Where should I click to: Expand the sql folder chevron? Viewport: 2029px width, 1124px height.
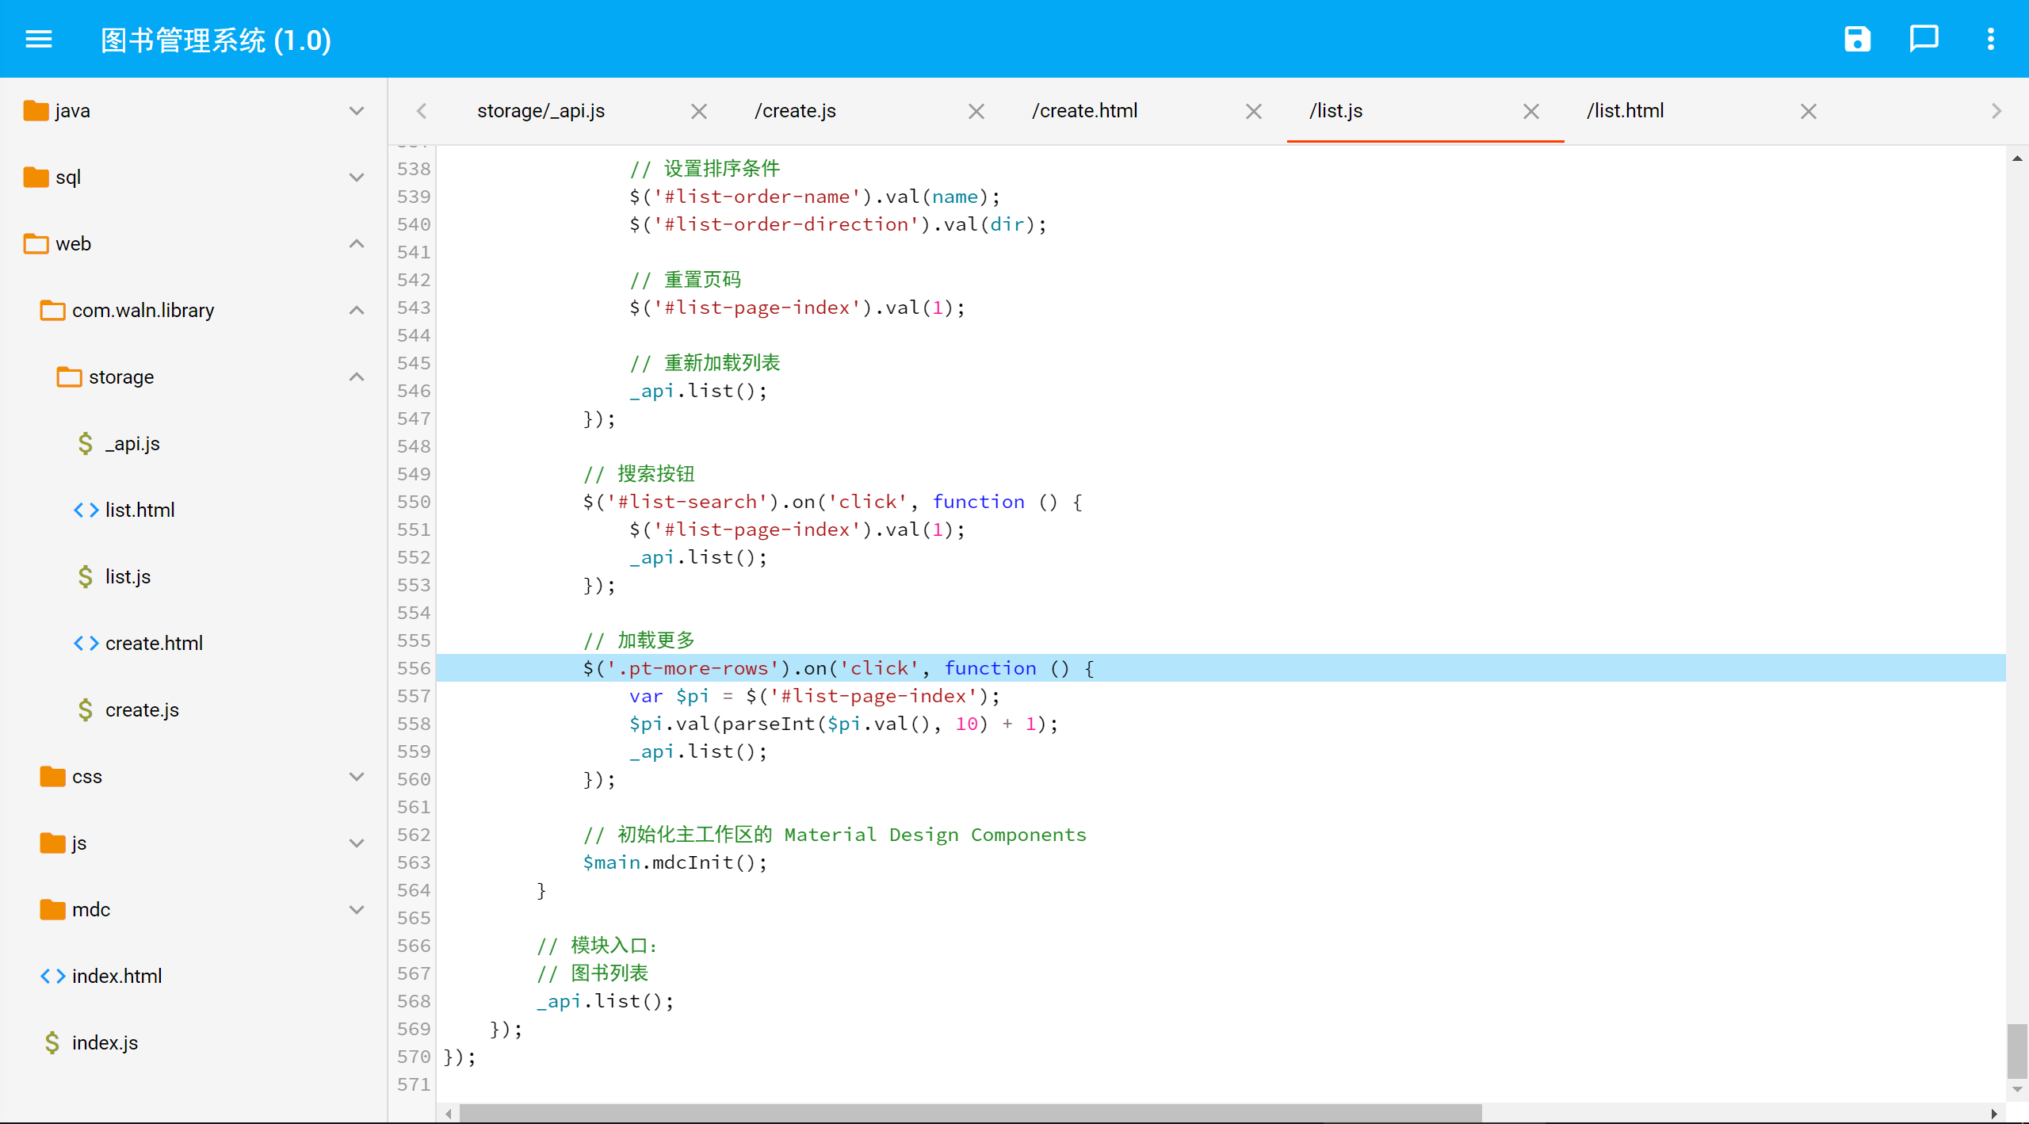(357, 178)
